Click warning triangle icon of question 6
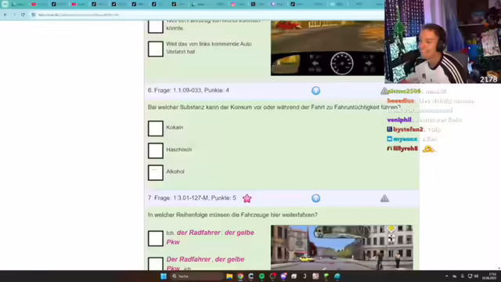The width and height of the screenshot is (501, 282). (384, 91)
